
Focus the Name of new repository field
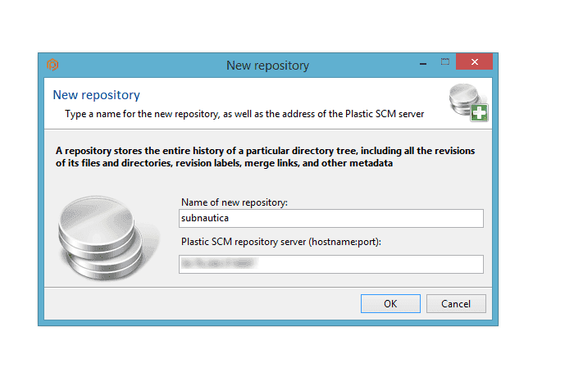331,218
